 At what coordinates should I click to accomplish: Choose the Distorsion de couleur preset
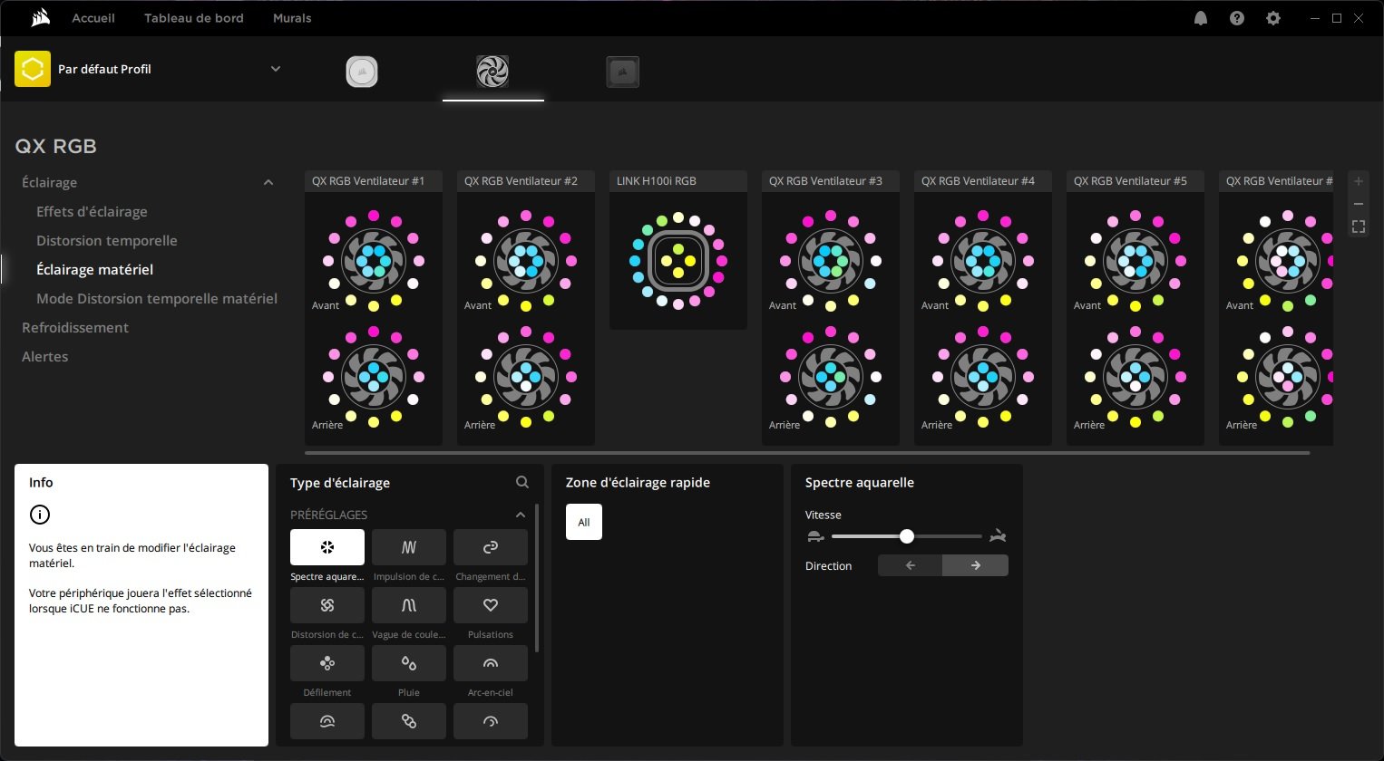[x=327, y=605]
